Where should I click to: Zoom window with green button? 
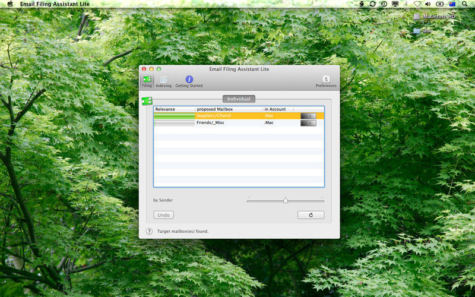pyautogui.click(x=159, y=69)
